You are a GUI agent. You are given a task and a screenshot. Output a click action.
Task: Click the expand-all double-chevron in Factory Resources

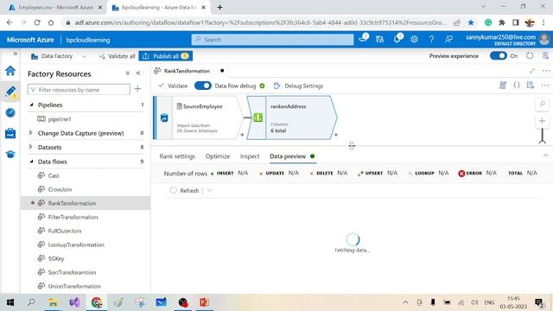coord(128,73)
